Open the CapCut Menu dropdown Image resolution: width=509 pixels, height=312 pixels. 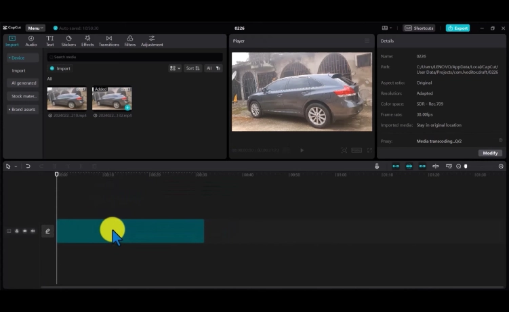point(35,28)
